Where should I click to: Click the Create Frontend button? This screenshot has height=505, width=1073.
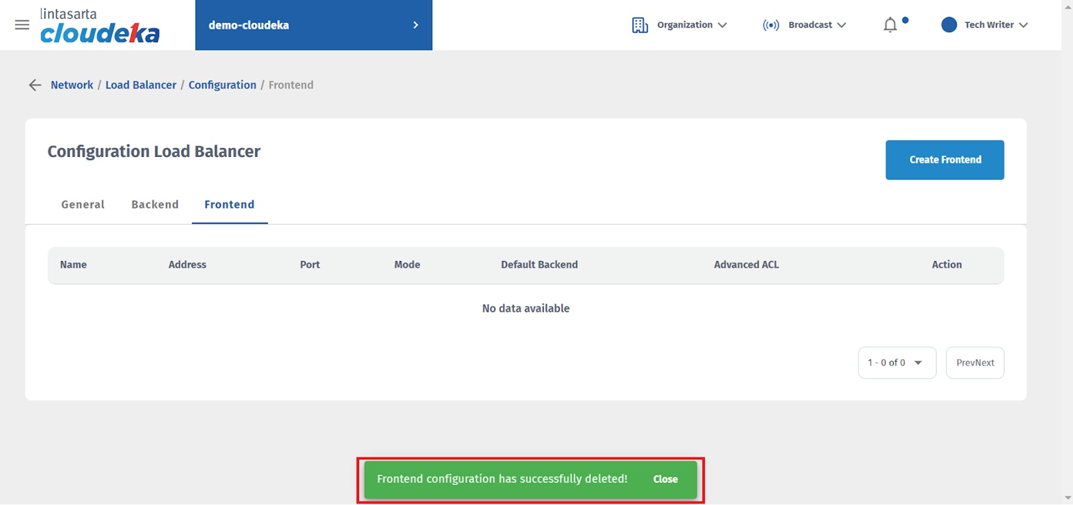(x=944, y=160)
